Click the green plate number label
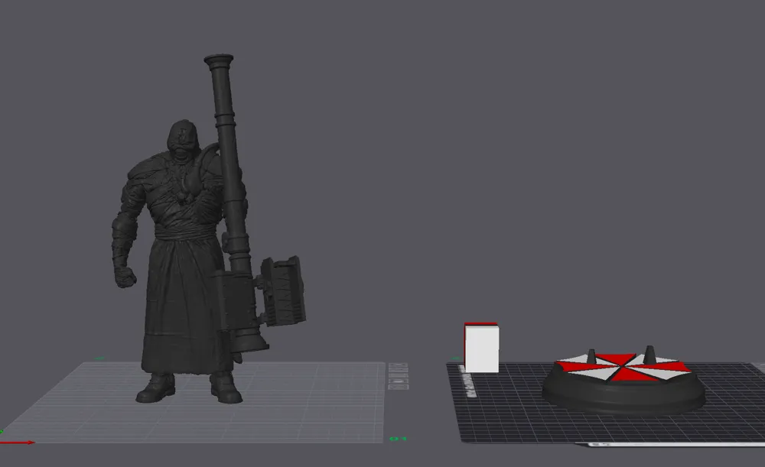This screenshot has height=467, width=765. pos(398,439)
